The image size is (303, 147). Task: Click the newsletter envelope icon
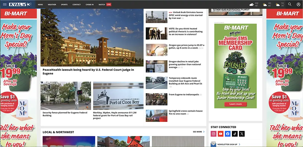213,144
